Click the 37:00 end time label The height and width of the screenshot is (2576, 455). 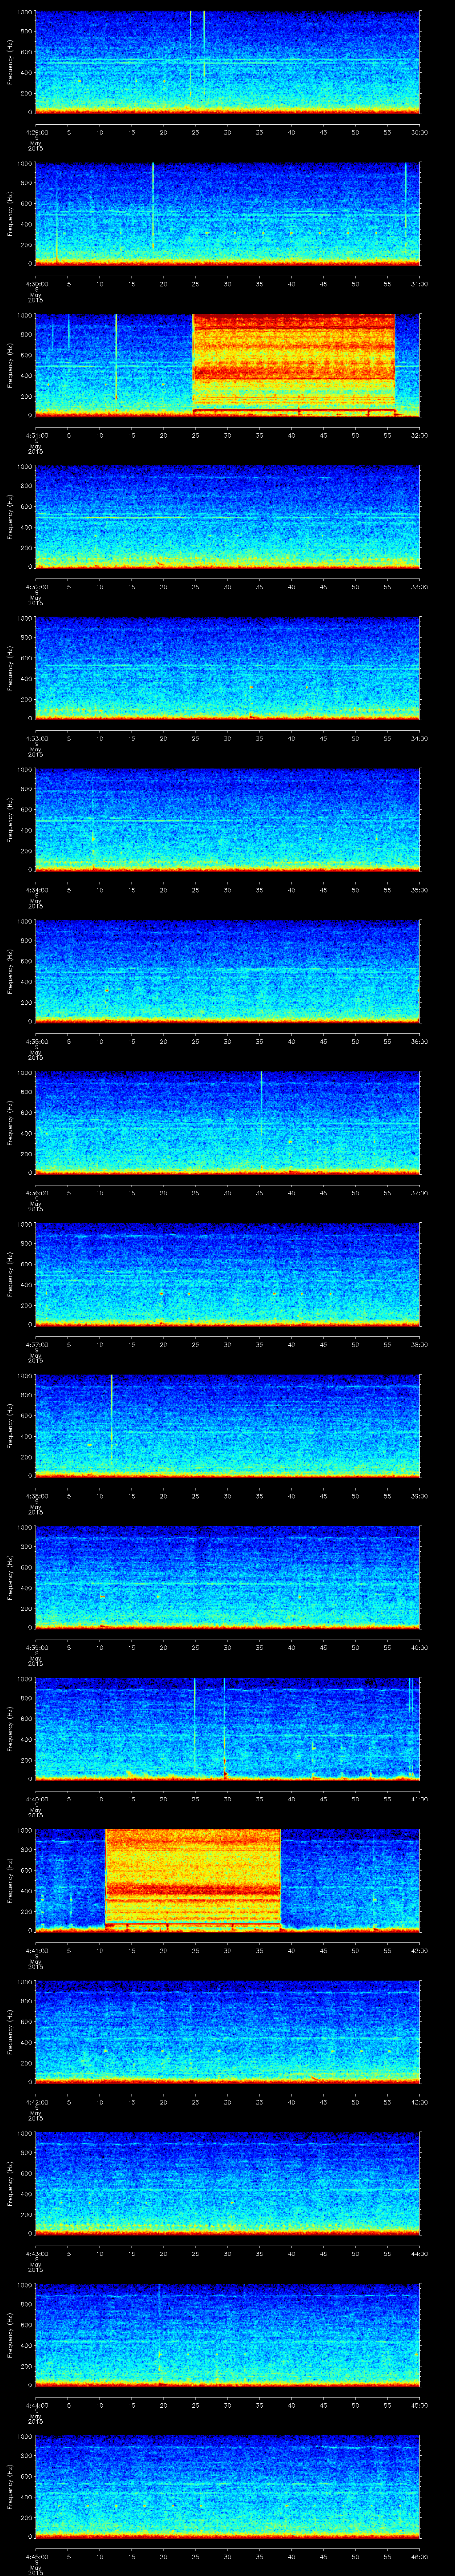coord(420,1192)
